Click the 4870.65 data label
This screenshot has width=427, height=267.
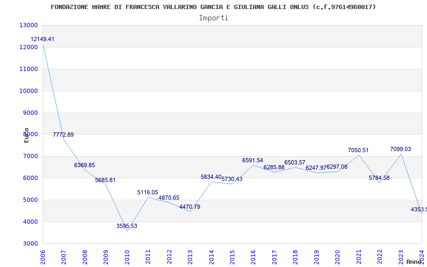pos(169,198)
